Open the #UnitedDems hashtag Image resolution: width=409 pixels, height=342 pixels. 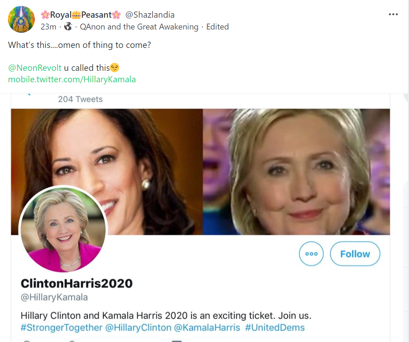275,328
